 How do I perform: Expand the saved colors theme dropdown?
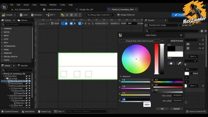162,41
